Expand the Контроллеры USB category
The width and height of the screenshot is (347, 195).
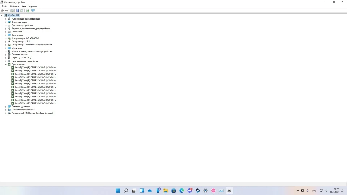[6, 42]
